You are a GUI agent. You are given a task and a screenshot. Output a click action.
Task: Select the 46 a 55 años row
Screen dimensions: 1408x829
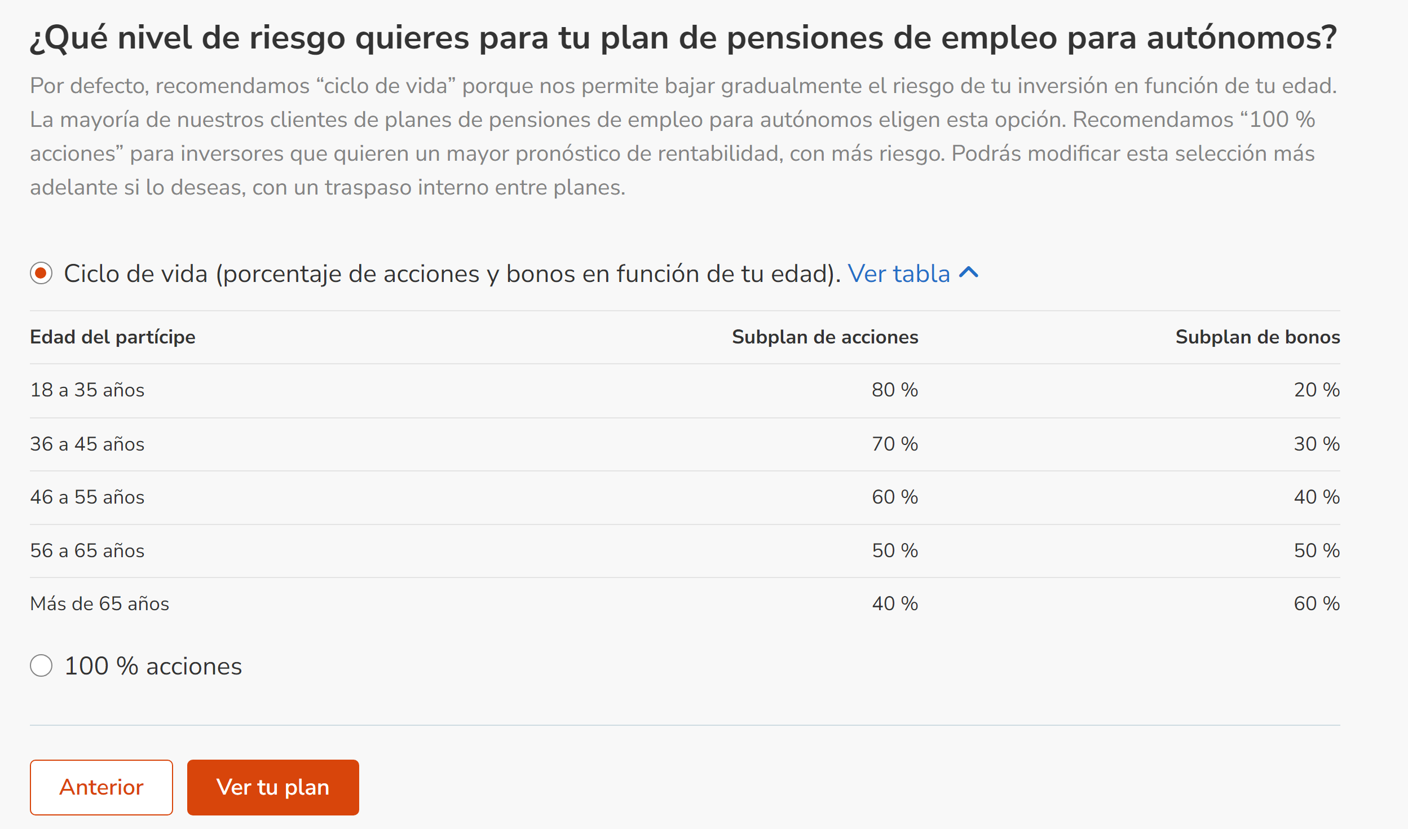click(x=685, y=497)
